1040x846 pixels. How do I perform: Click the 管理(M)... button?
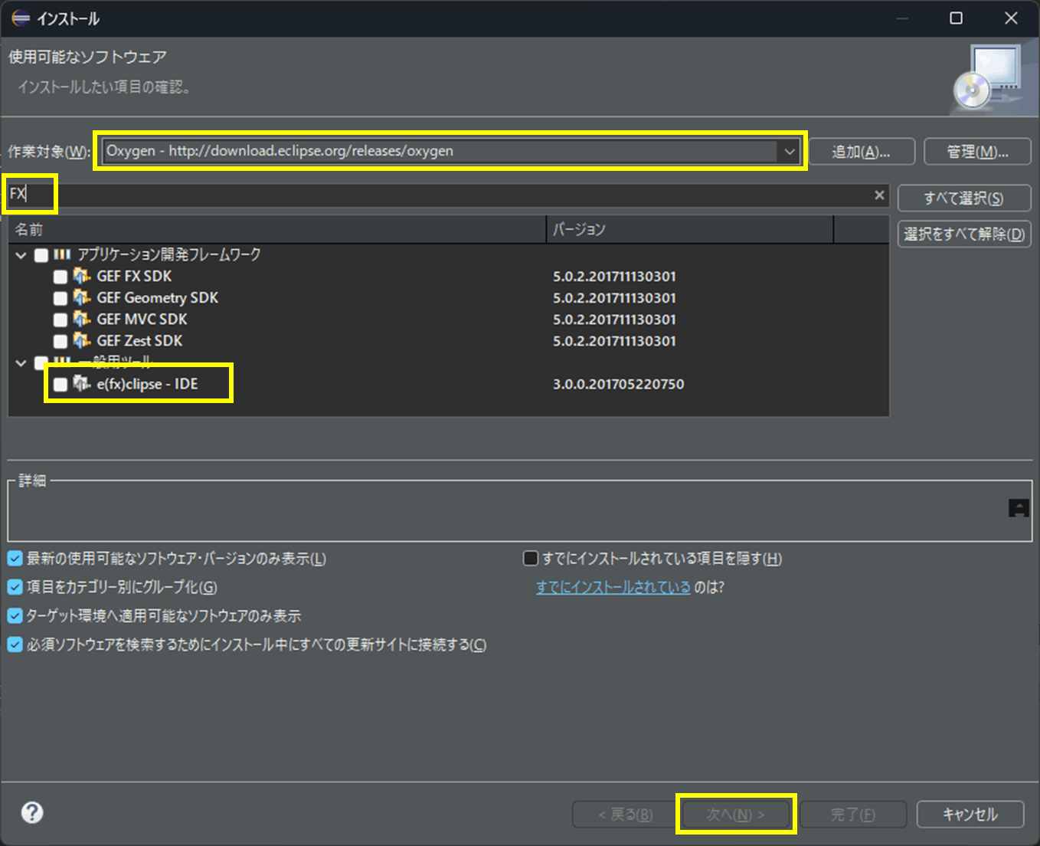click(x=977, y=152)
